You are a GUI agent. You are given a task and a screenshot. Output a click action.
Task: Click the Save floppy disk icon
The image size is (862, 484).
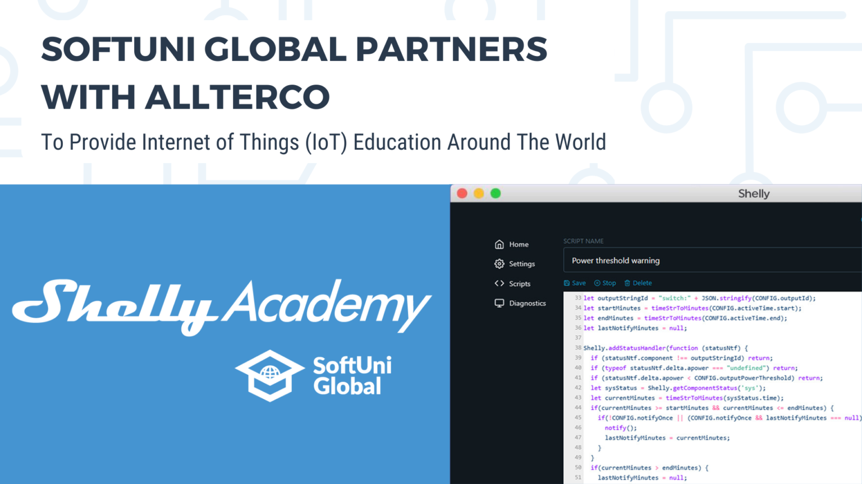coord(568,283)
